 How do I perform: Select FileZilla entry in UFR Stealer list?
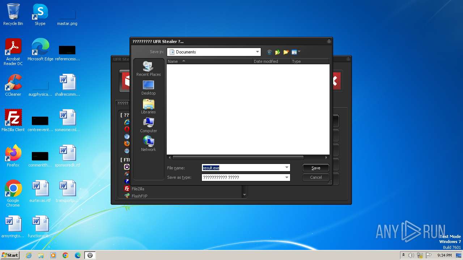click(x=138, y=189)
